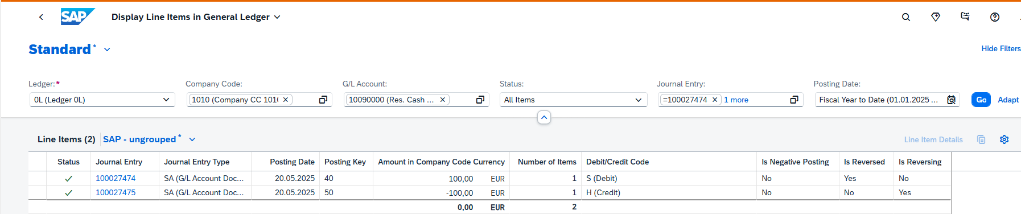1021x214 pixels.
Task: Open the help question mark icon
Action: pyautogui.click(x=995, y=17)
